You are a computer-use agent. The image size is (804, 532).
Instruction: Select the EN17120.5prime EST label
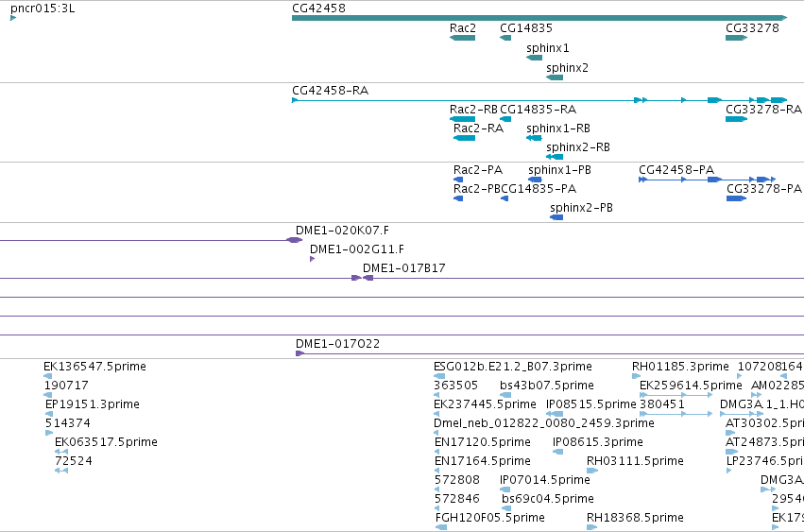(x=483, y=442)
